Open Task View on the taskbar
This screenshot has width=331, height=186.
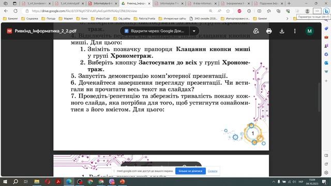point(26,181)
